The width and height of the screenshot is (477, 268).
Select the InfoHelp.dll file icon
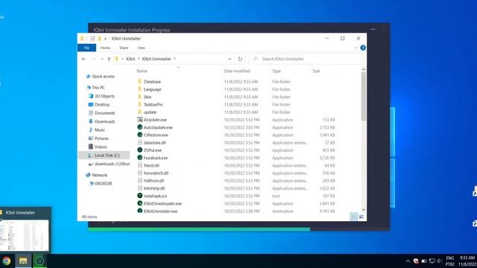click(x=139, y=188)
